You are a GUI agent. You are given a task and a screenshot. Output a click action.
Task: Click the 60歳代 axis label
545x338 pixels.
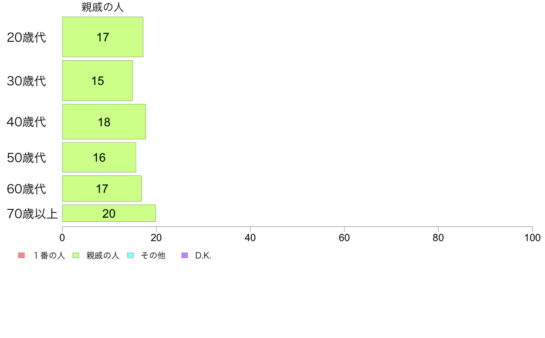[x=27, y=189]
